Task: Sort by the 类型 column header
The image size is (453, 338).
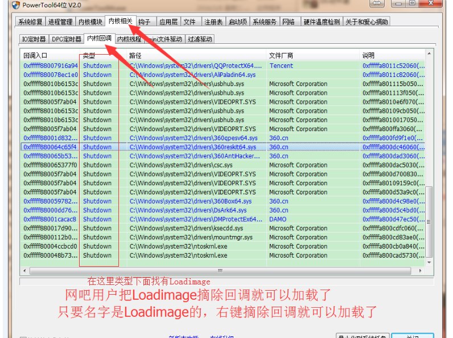Action: pyautogui.click(x=89, y=56)
